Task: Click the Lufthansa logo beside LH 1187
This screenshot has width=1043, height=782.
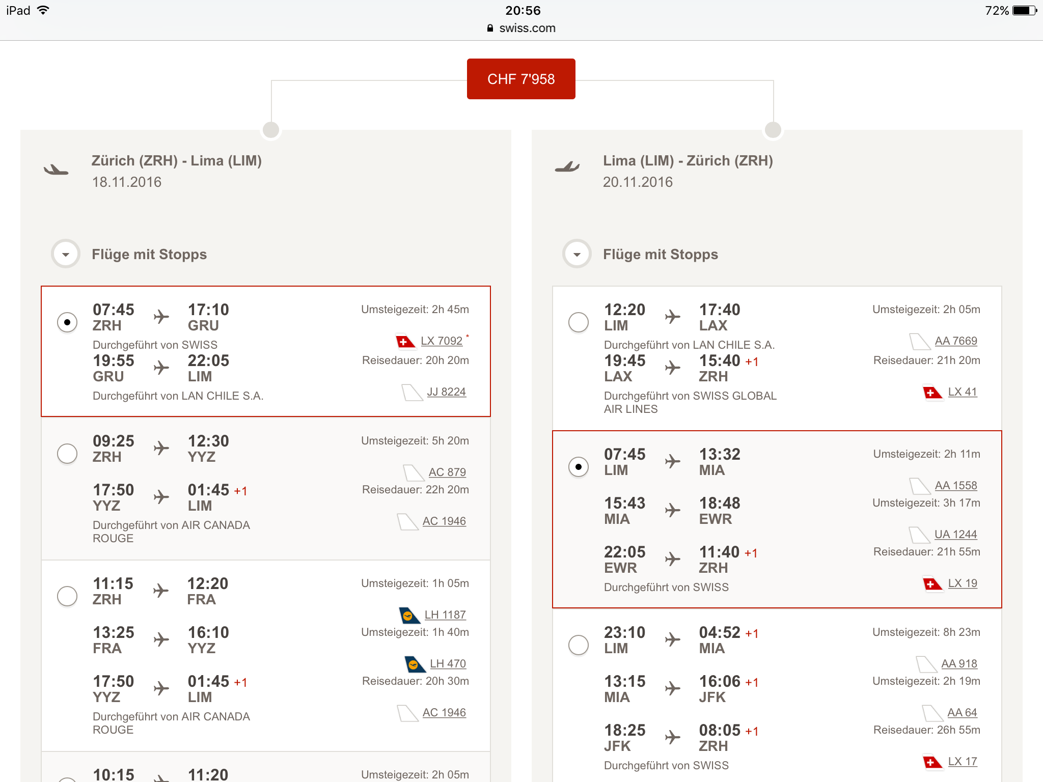Action: [409, 615]
